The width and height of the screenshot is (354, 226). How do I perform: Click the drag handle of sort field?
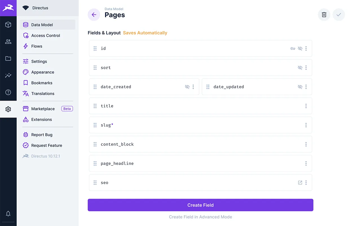pyautogui.click(x=95, y=68)
